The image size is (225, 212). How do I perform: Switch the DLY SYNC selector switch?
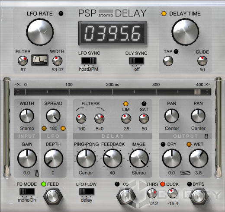(x=136, y=60)
